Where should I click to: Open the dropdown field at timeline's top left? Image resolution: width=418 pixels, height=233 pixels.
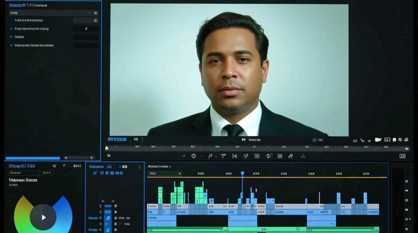click(x=165, y=174)
